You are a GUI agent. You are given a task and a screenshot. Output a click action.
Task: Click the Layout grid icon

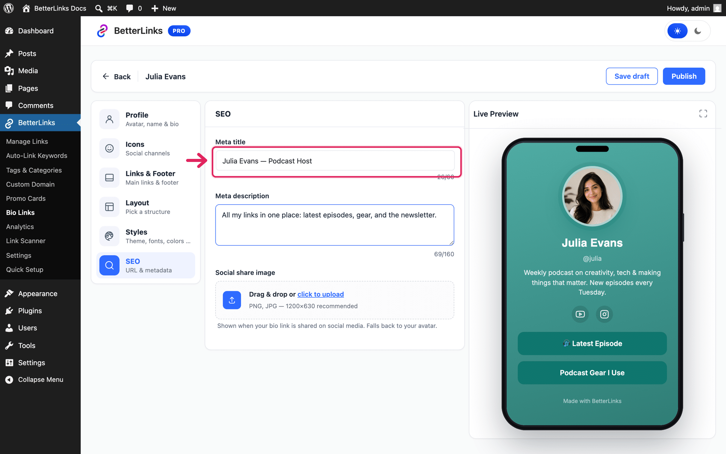(x=109, y=207)
